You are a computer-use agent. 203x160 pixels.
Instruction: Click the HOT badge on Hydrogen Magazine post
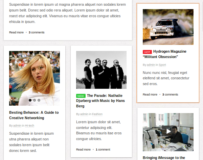coord(147,52)
